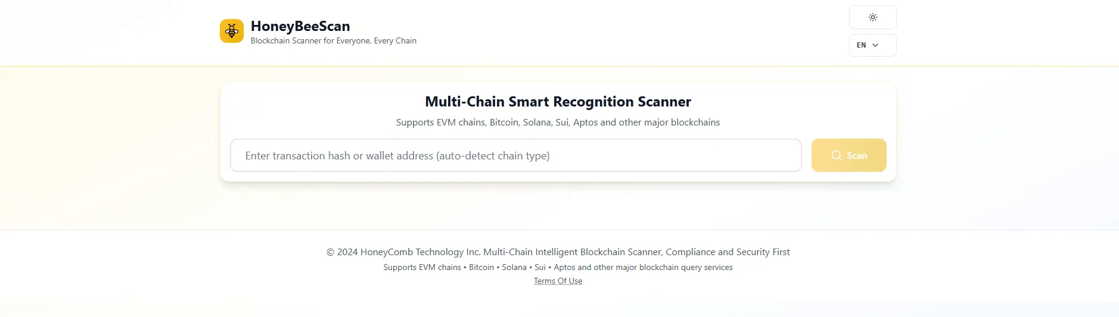Click the Multi-Chain Smart Recognition Scanner heading
1119x317 pixels.
(x=558, y=102)
